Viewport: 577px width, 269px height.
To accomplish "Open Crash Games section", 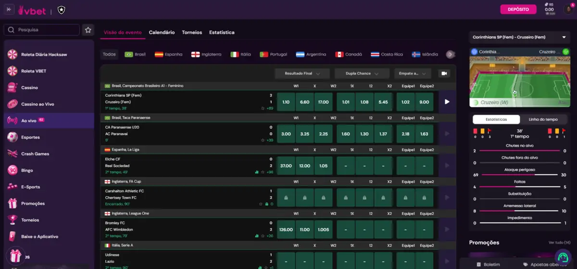I will [48, 154].
